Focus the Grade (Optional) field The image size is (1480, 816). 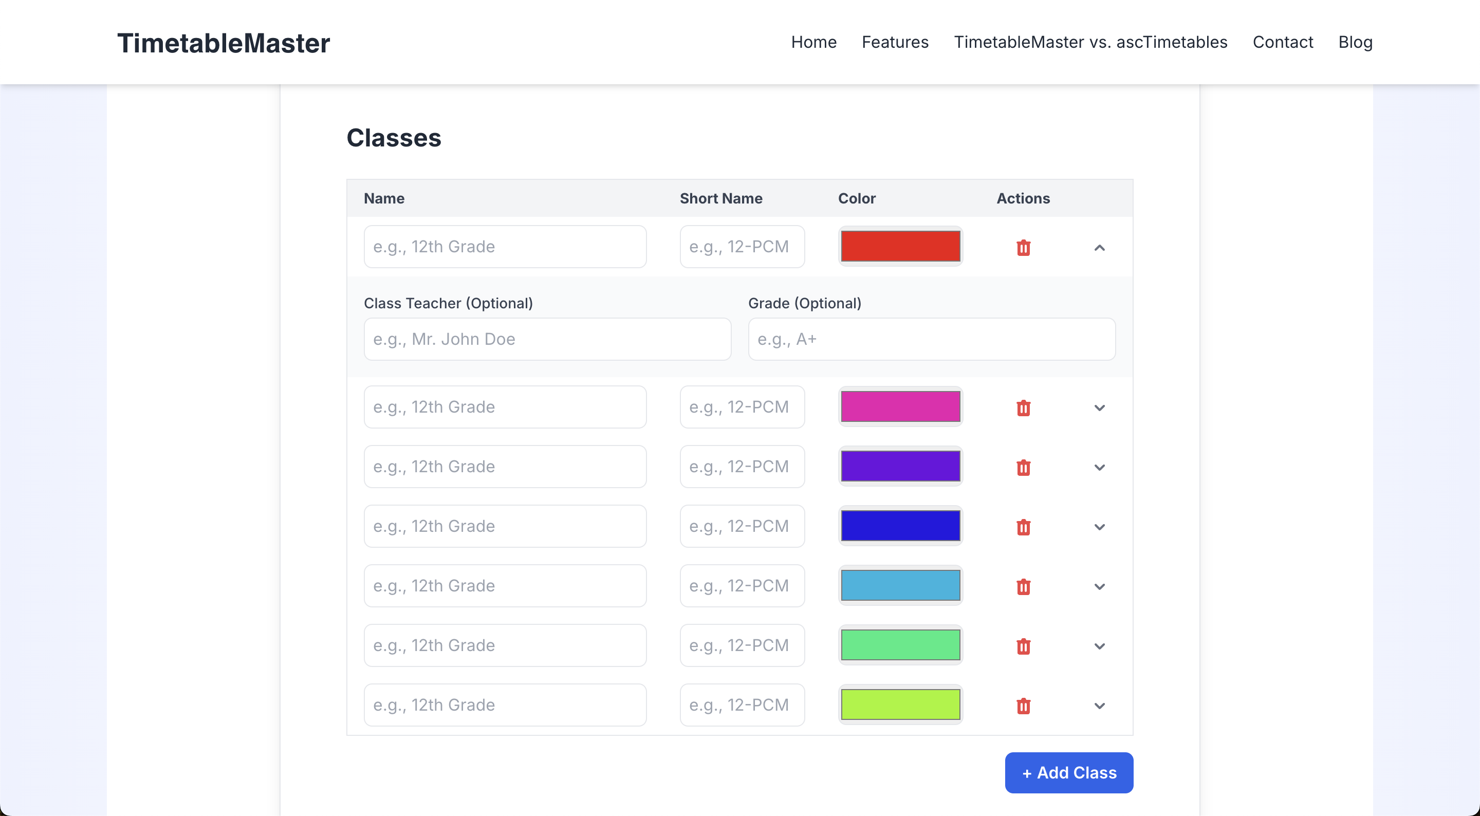(931, 339)
